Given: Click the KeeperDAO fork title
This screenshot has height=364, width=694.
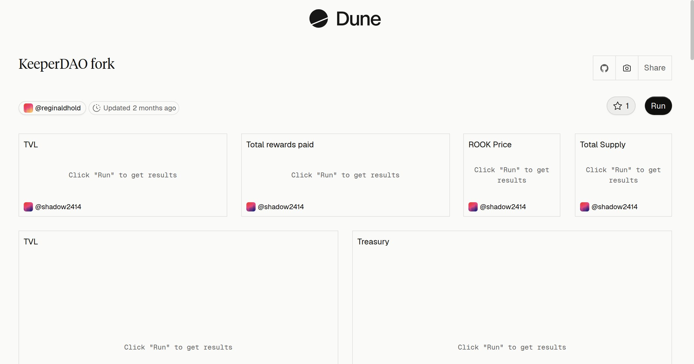Looking at the screenshot, I should pos(67,64).
